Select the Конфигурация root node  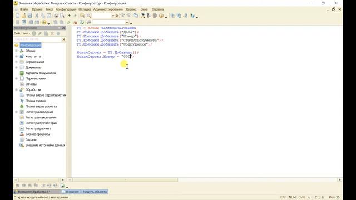click(31, 46)
